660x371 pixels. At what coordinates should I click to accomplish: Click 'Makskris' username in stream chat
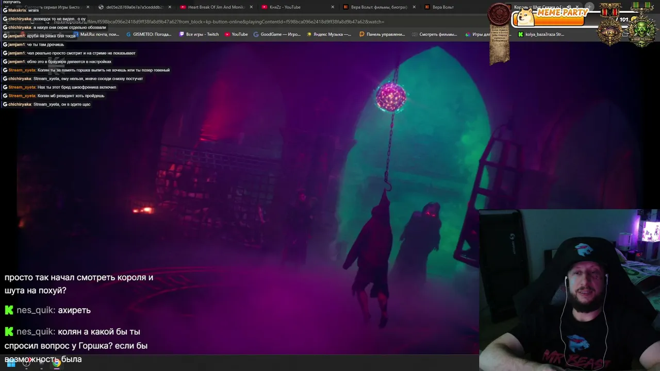16,10
